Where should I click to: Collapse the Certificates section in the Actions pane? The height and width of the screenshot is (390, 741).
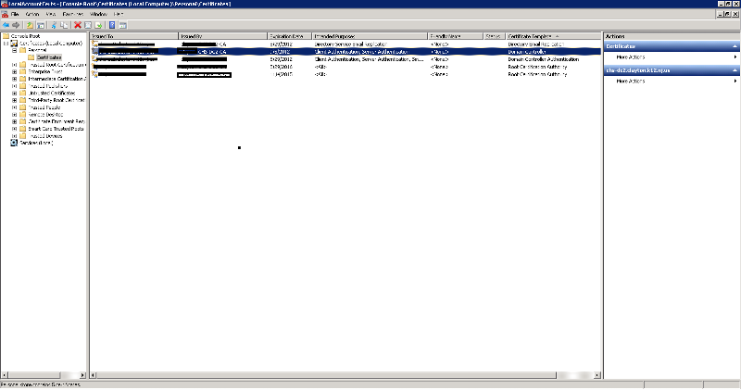735,46
